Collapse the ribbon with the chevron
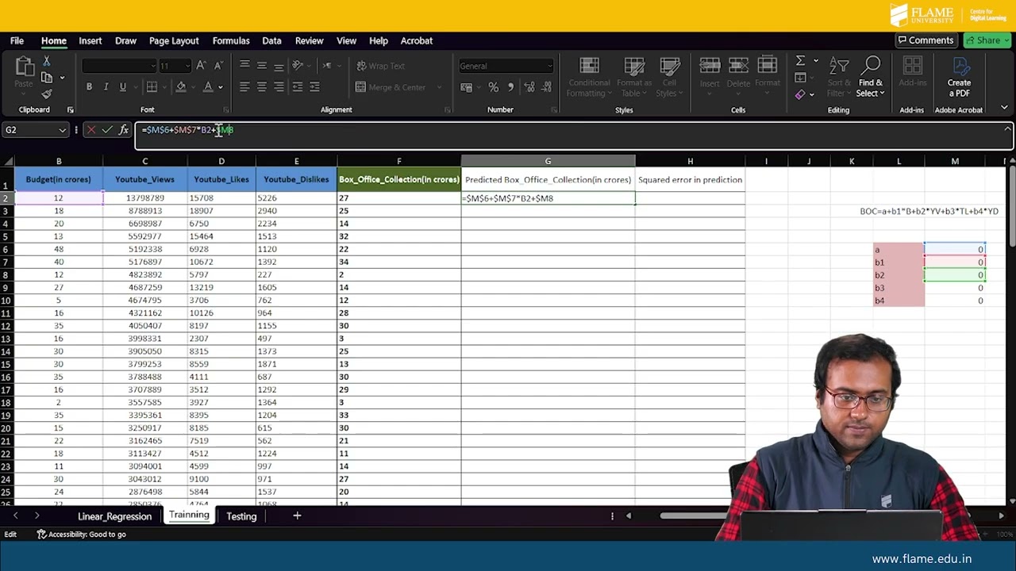This screenshot has height=571, width=1016. tap(1004, 108)
